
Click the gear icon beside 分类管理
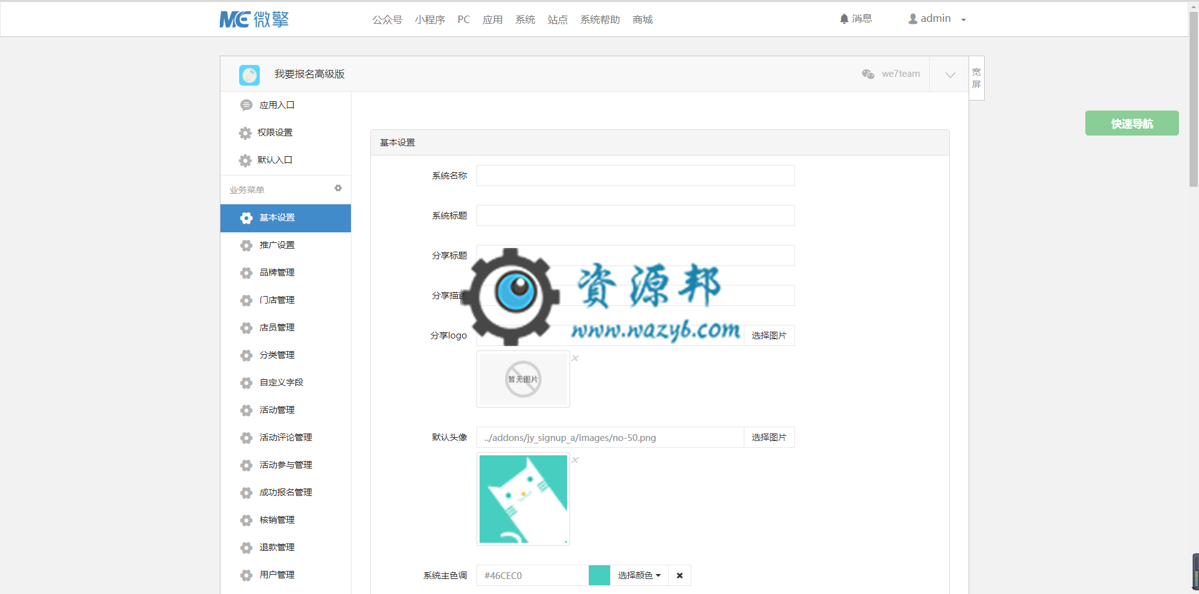[x=247, y=355]
